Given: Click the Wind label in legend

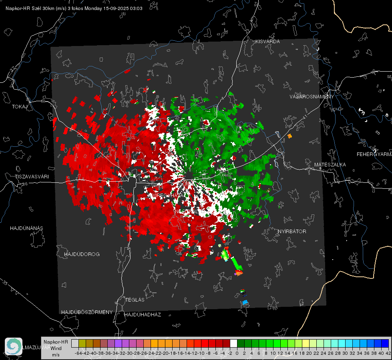Looking at the screenshot, I should [56, 348].
